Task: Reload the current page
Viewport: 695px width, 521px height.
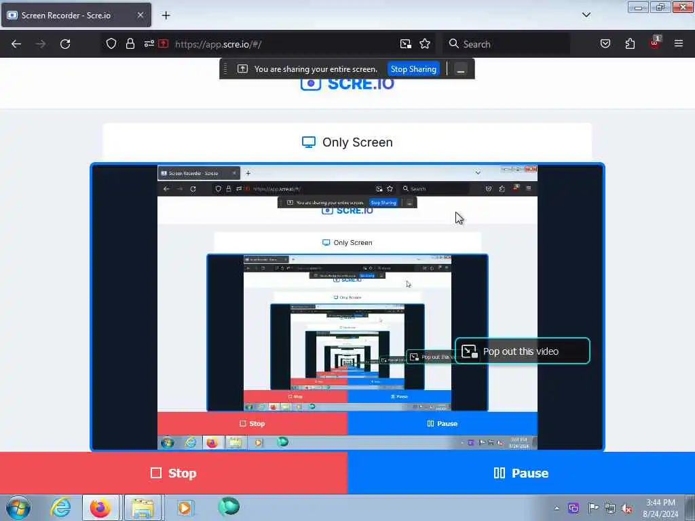Action: 65,44
